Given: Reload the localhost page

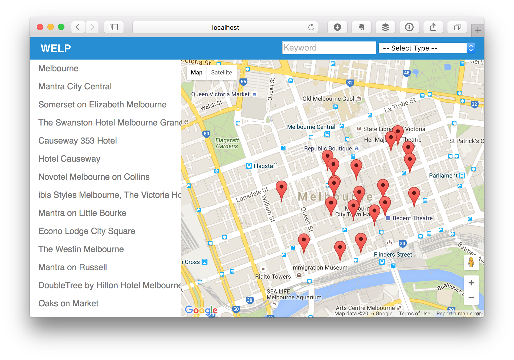Looking at the screenshot, I should pyautogui.click(x=311, y=27).
